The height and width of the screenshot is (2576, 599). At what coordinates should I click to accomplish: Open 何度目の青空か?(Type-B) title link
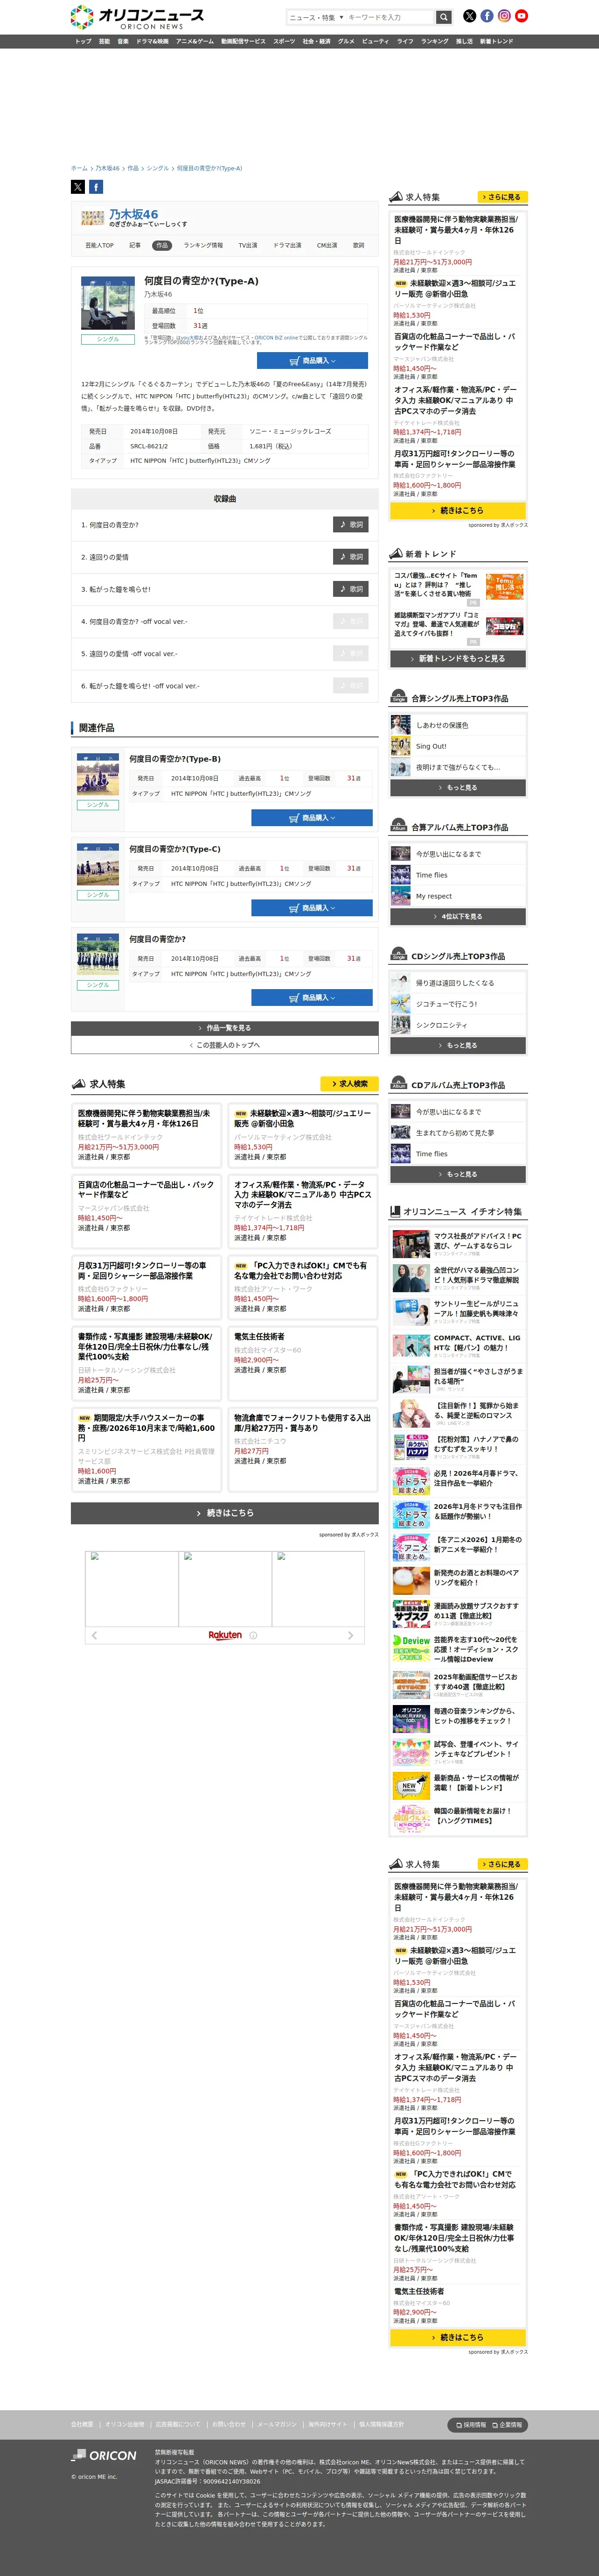(174, 759)
